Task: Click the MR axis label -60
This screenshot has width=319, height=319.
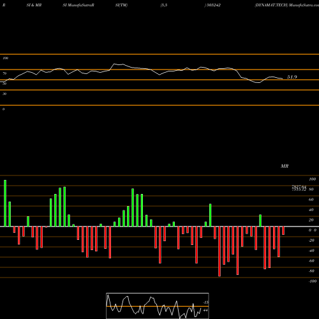Action: click(311, 261)
